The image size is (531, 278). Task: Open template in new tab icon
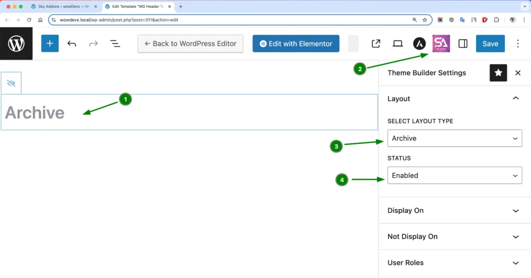click(x=376, y=43)
